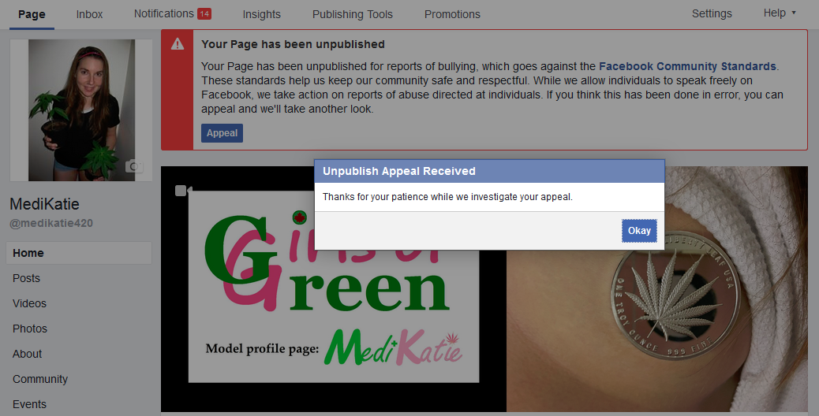
Task: Select the Promotions tab
Action: 452,15
